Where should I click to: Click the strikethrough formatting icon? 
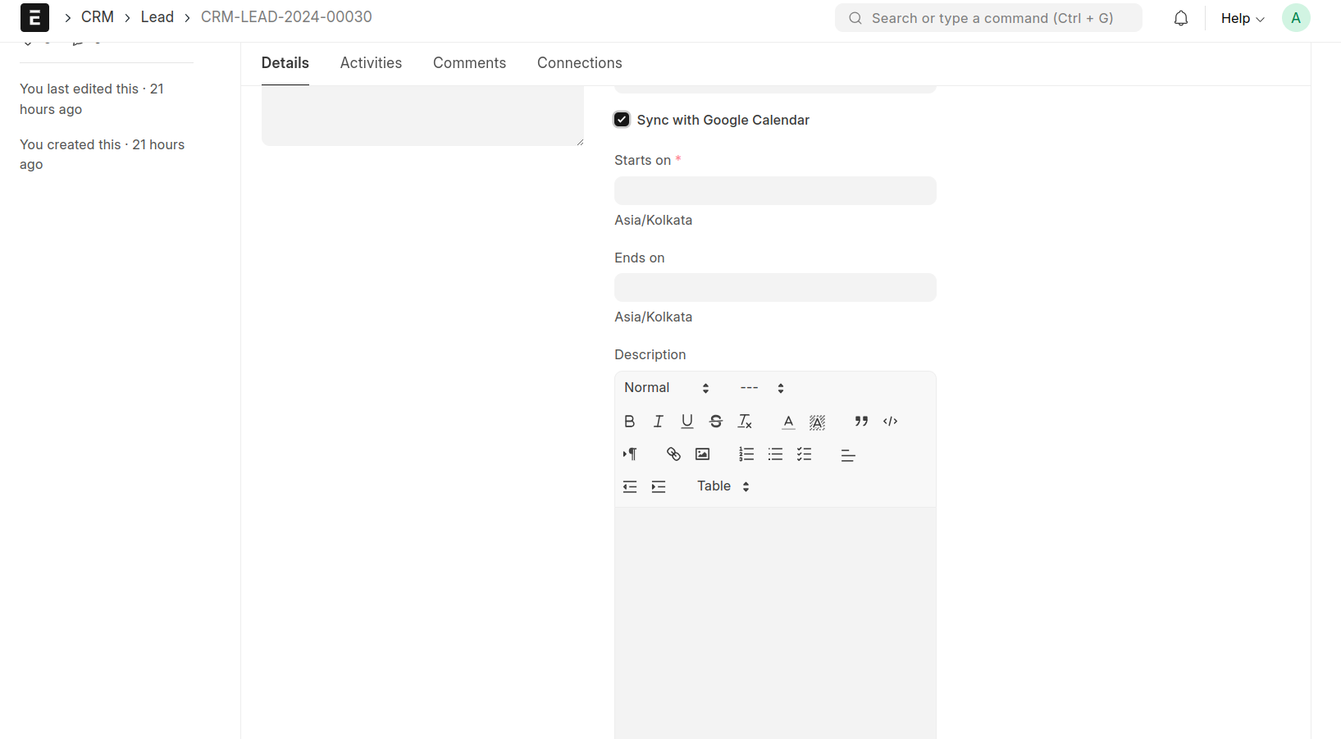click(716, 422)
